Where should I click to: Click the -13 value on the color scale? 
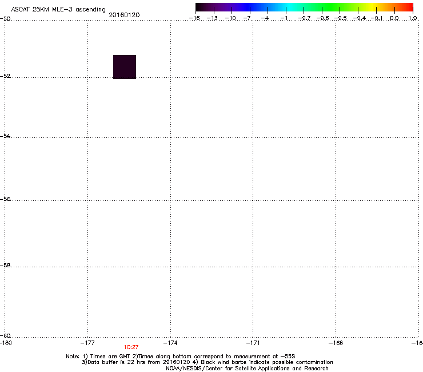(212, 18)
